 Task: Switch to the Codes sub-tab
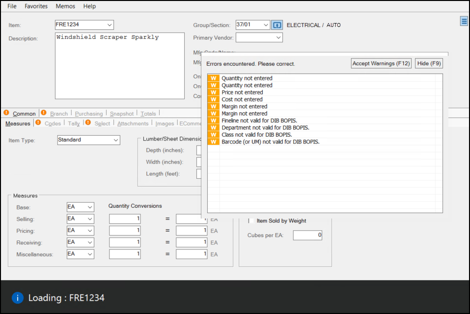tap(53, 123)
